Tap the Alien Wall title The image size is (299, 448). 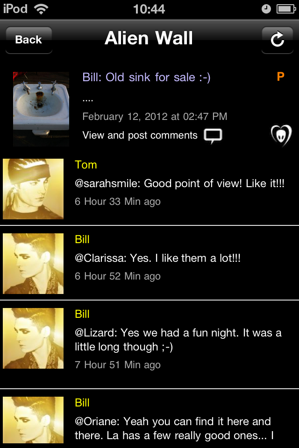click(149, 38)
